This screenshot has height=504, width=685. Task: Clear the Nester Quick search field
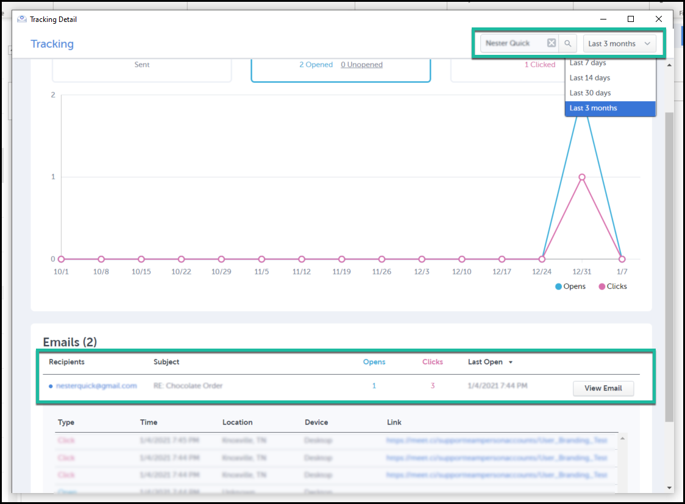point(552,43)
